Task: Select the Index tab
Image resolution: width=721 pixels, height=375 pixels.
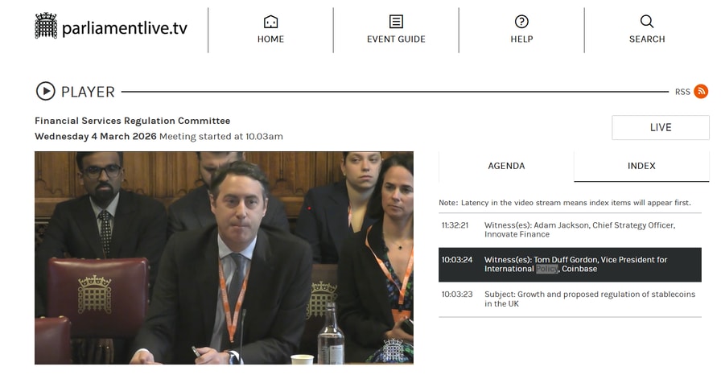Action: (641, 166)
